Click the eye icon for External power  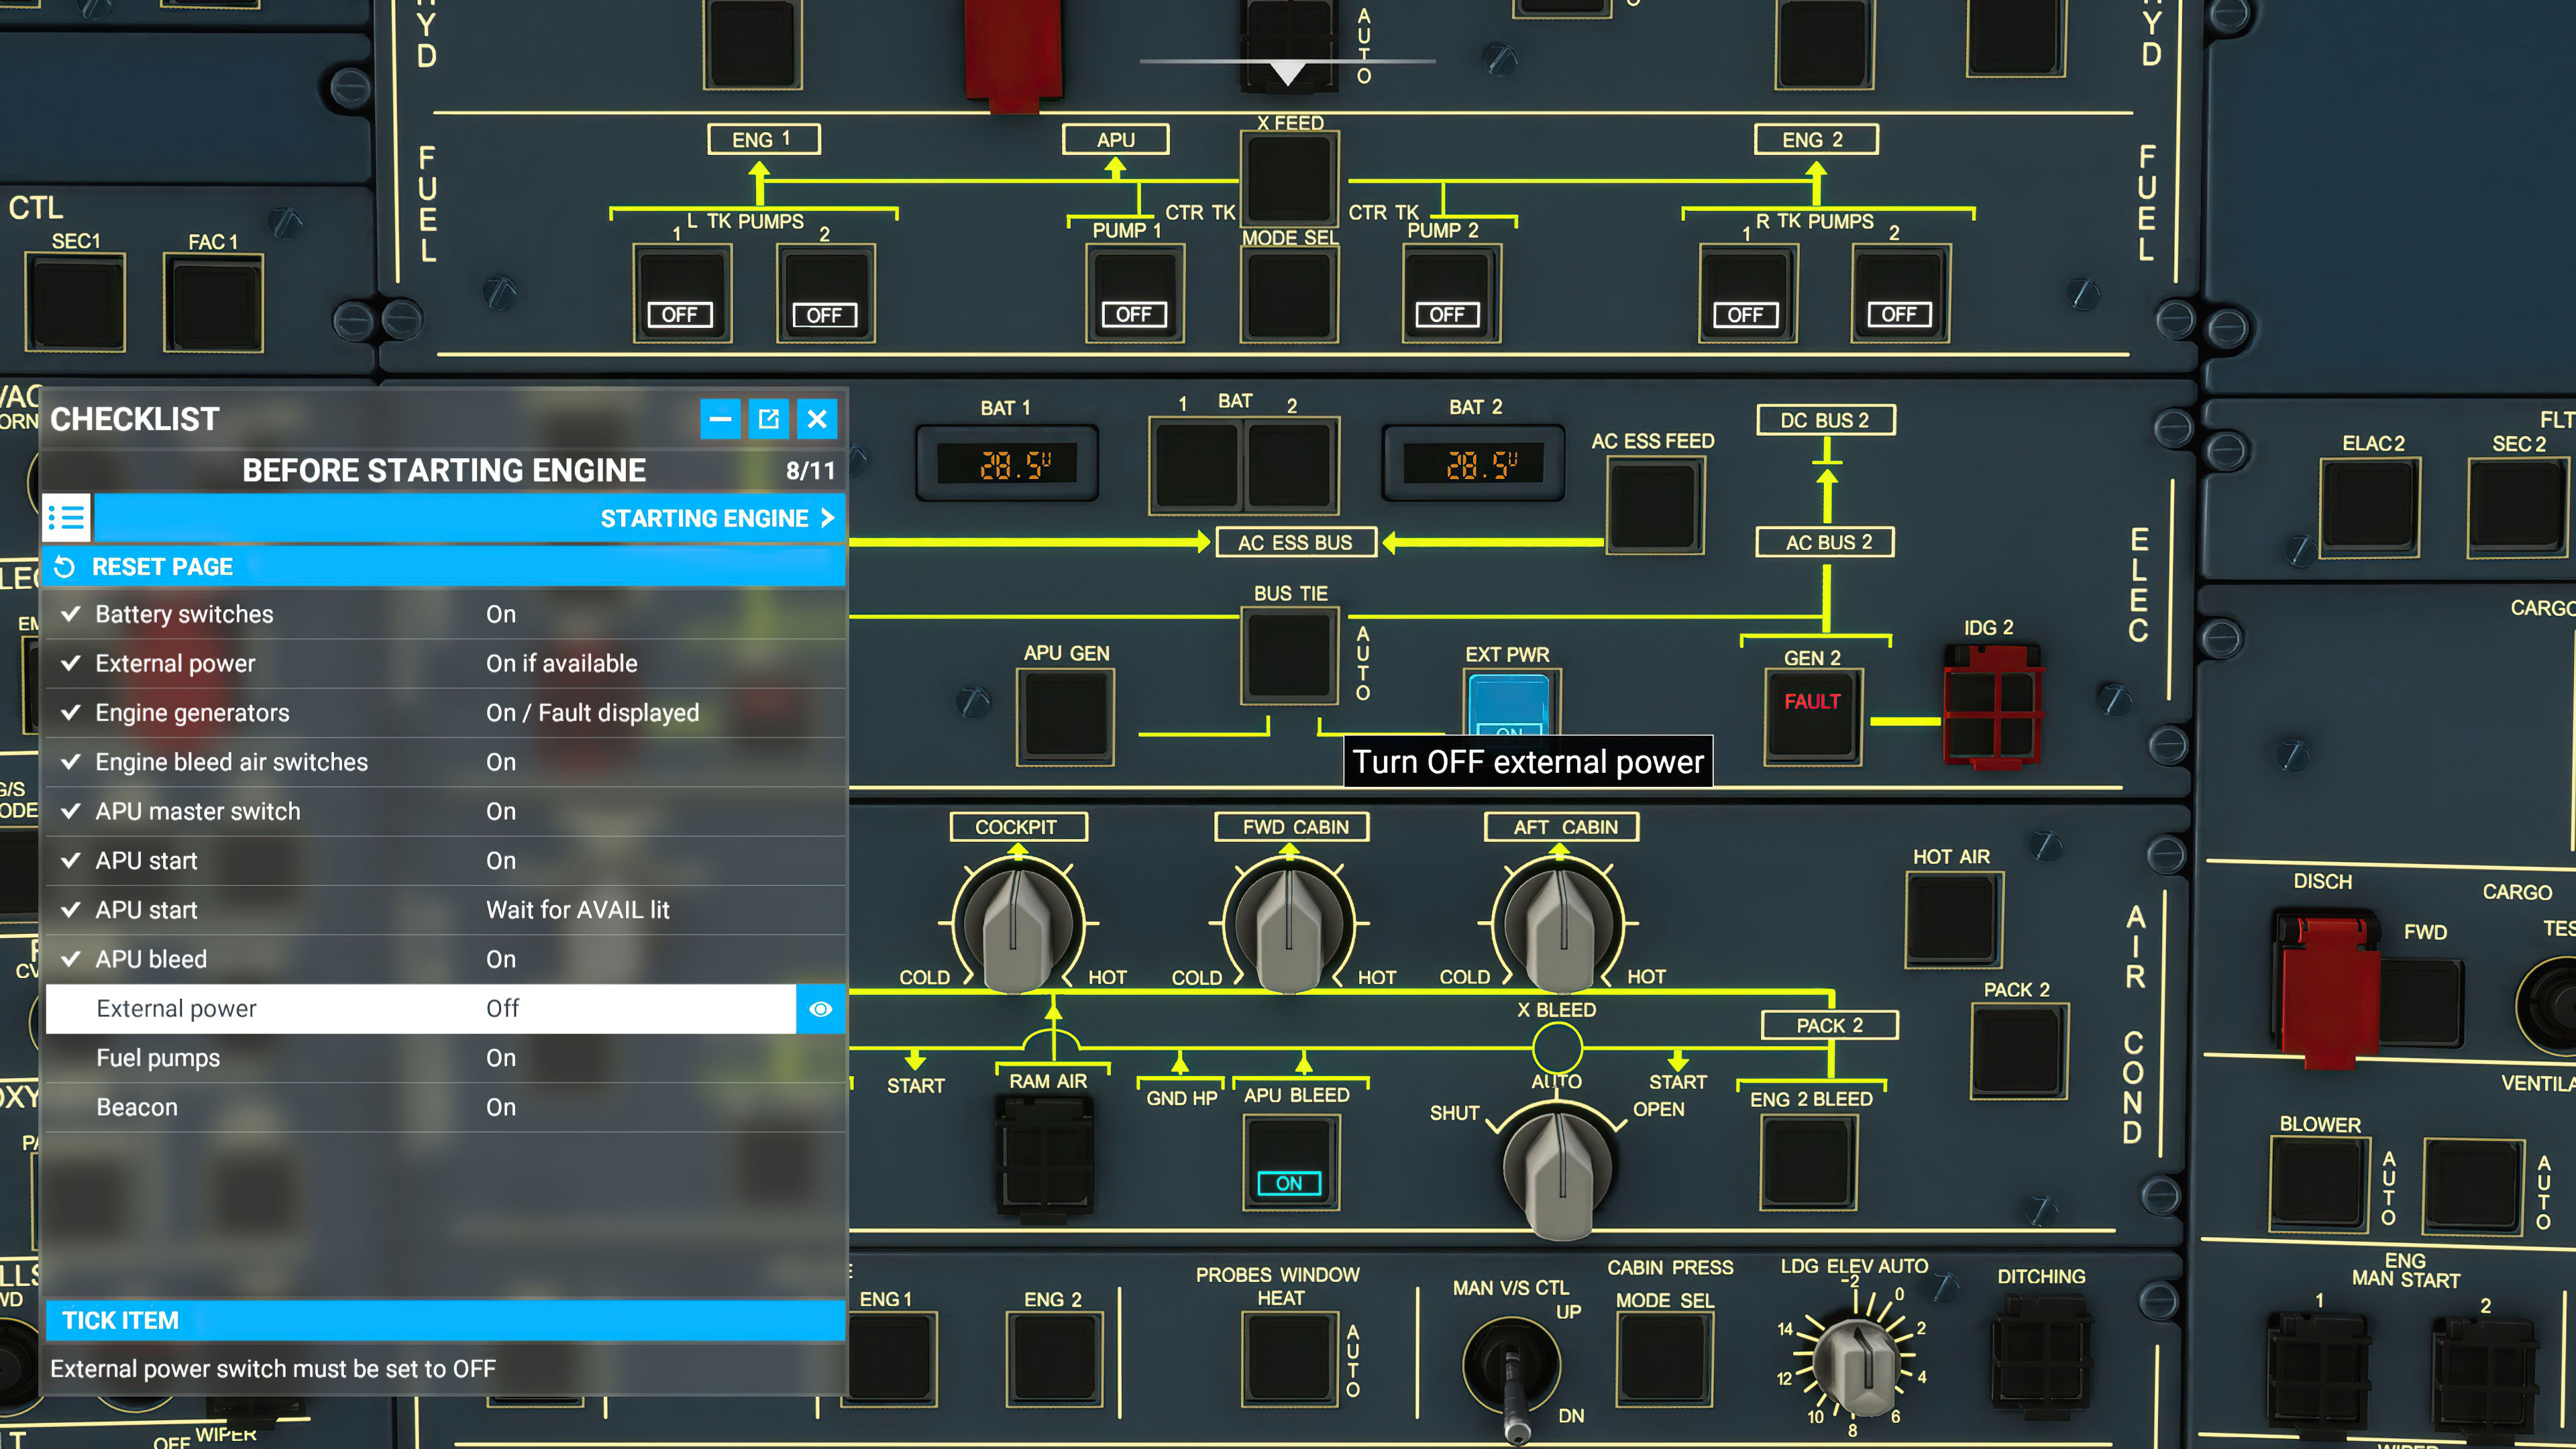coord(820,1009)
